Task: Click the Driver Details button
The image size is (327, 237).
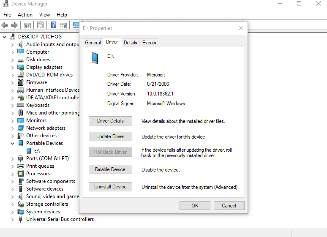Action: point(110,121)
